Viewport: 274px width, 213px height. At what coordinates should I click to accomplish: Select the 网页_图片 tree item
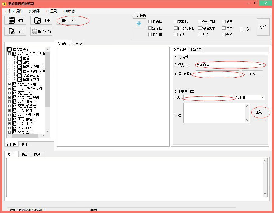(x=25, y=124)
